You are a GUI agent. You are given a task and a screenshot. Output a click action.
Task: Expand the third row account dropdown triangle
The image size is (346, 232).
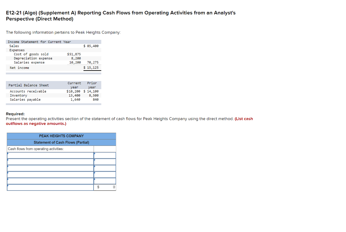7,166
